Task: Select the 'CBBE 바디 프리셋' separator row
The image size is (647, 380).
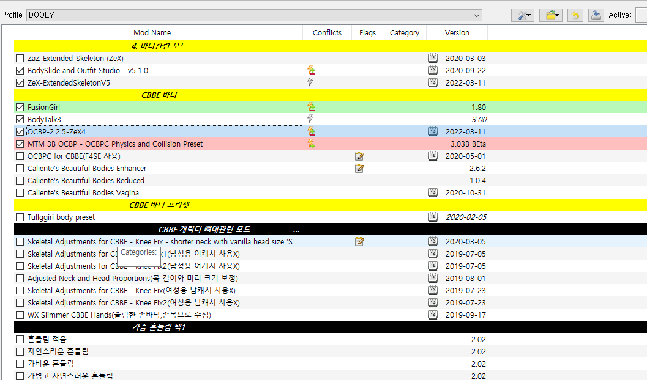Action: (331, 205)
